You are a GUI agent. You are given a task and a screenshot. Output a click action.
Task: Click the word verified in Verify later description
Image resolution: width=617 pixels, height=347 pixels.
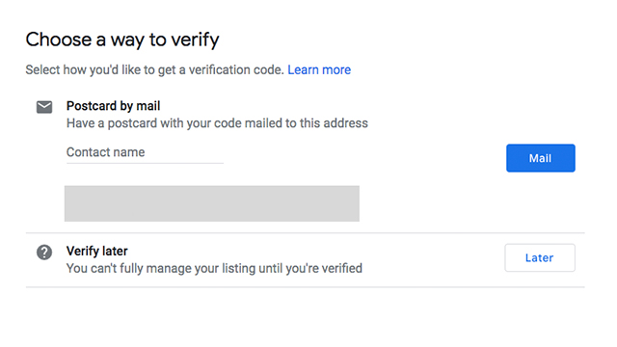pos(342,268)
